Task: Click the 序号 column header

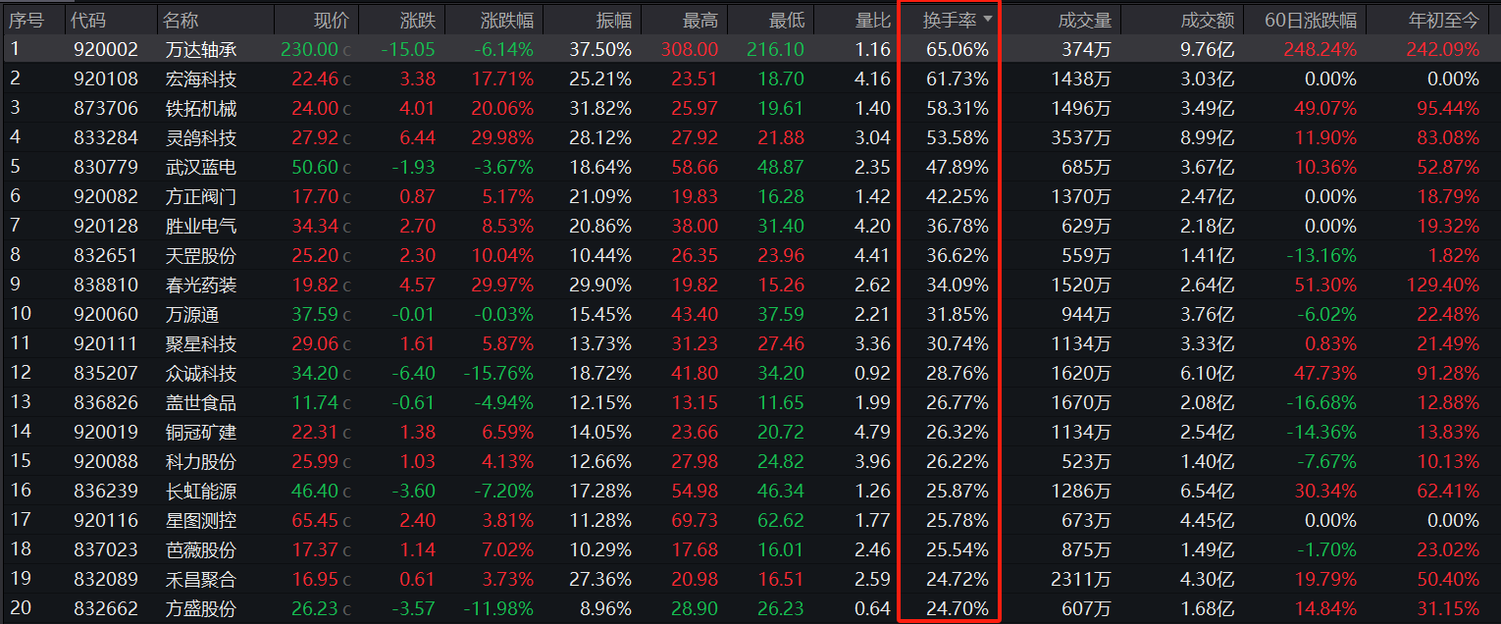Action: tap(26, 20)
